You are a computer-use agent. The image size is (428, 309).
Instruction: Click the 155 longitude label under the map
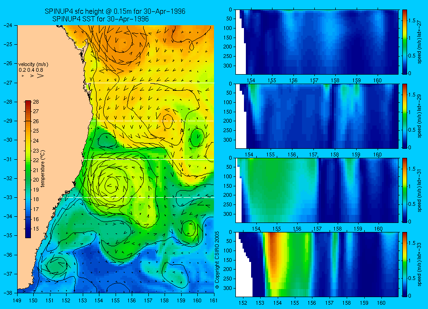116,300
